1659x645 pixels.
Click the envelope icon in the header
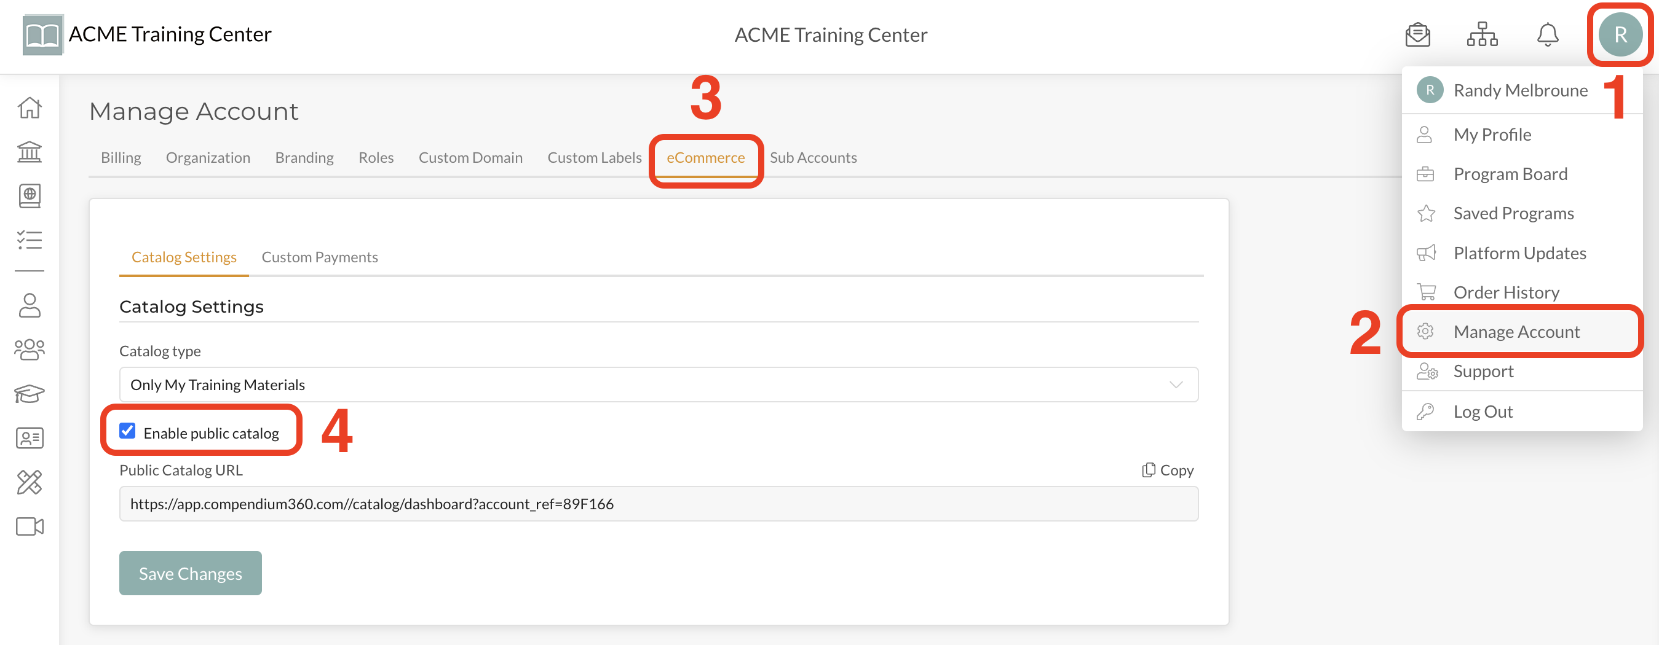[x=1417, y=36]
